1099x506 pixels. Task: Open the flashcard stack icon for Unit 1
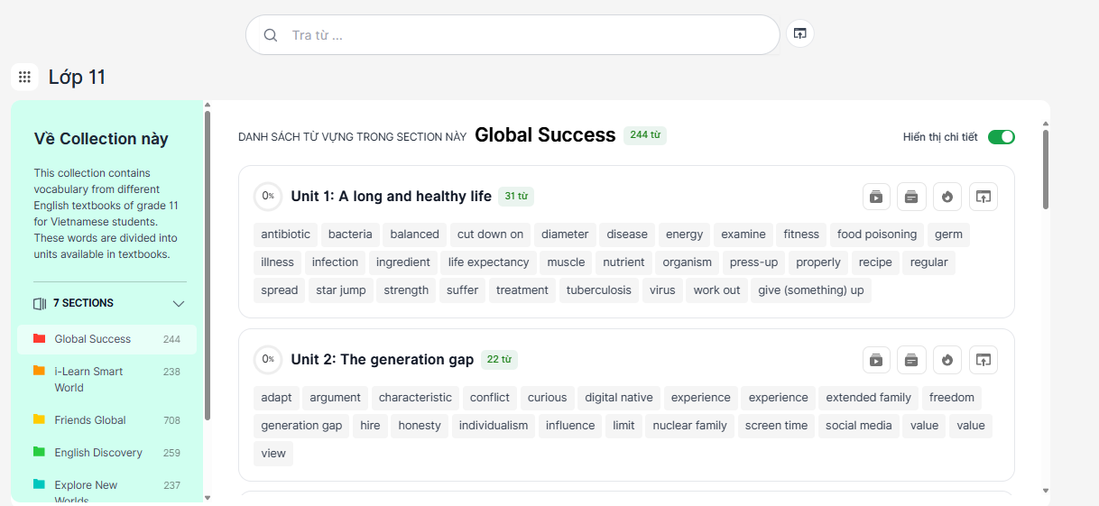coord(911,197)
